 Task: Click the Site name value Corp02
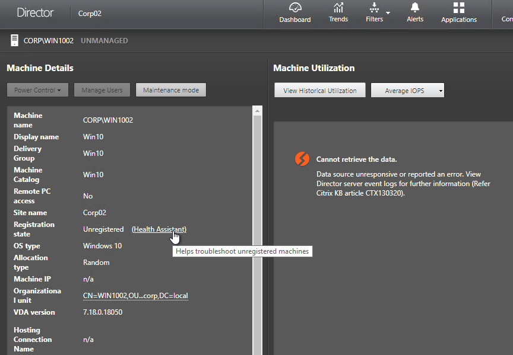tap(94, 213)
